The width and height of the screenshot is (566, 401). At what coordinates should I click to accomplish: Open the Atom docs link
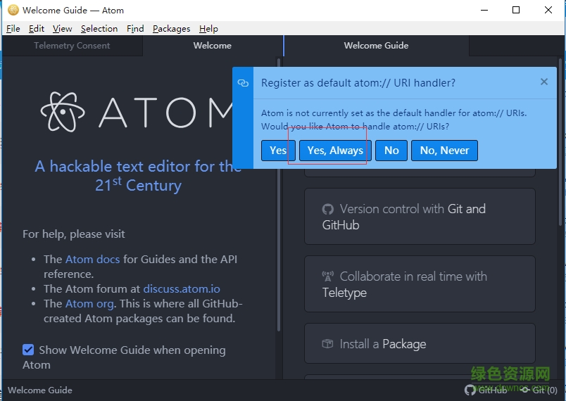pyautogui.click(x=92, y=259)
